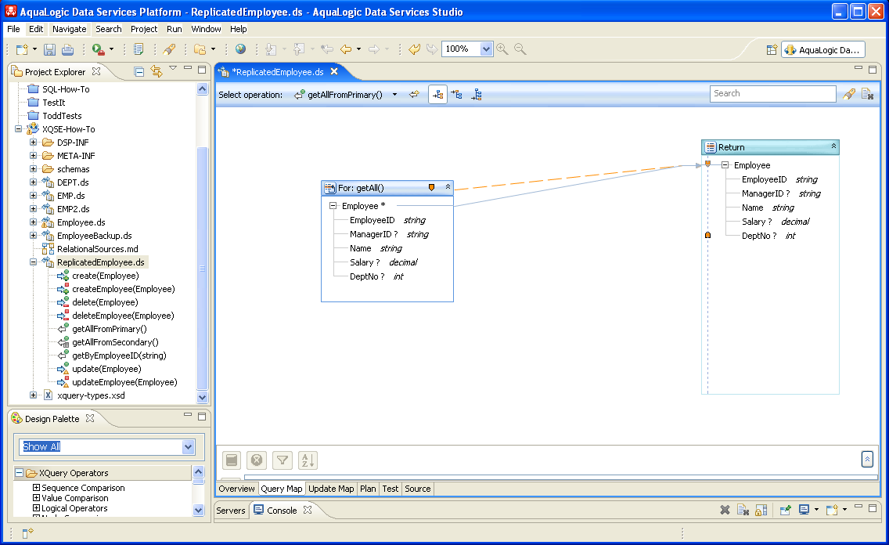The height and width of the screenshot is (545, 889).
Task: Collapse XQuery Operators palette group
Action: tap(19, 472)
